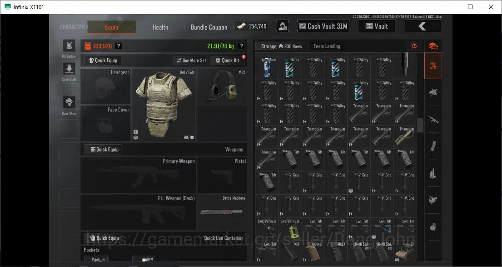
Task: Open the Vault button
Action: tap(377, 26)
